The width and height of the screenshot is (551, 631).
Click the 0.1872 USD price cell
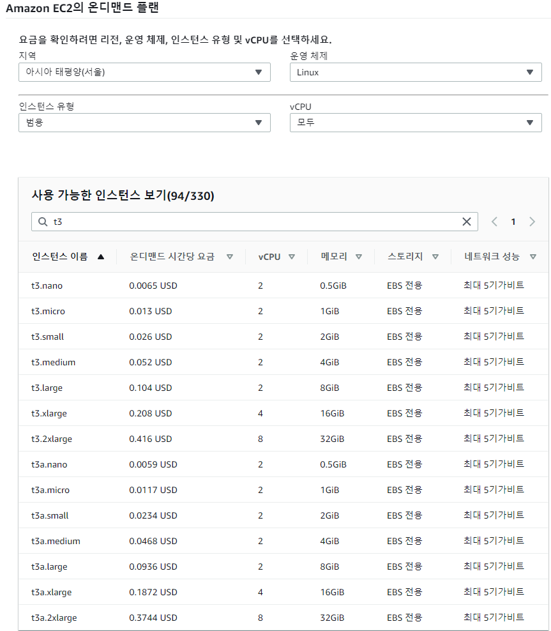153,593
